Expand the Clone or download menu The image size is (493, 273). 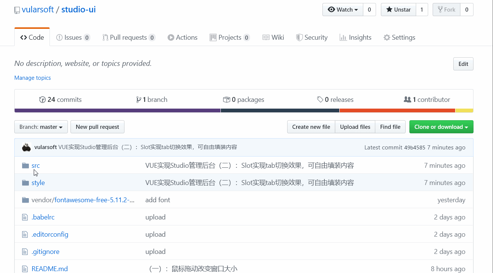pos(441,127)
